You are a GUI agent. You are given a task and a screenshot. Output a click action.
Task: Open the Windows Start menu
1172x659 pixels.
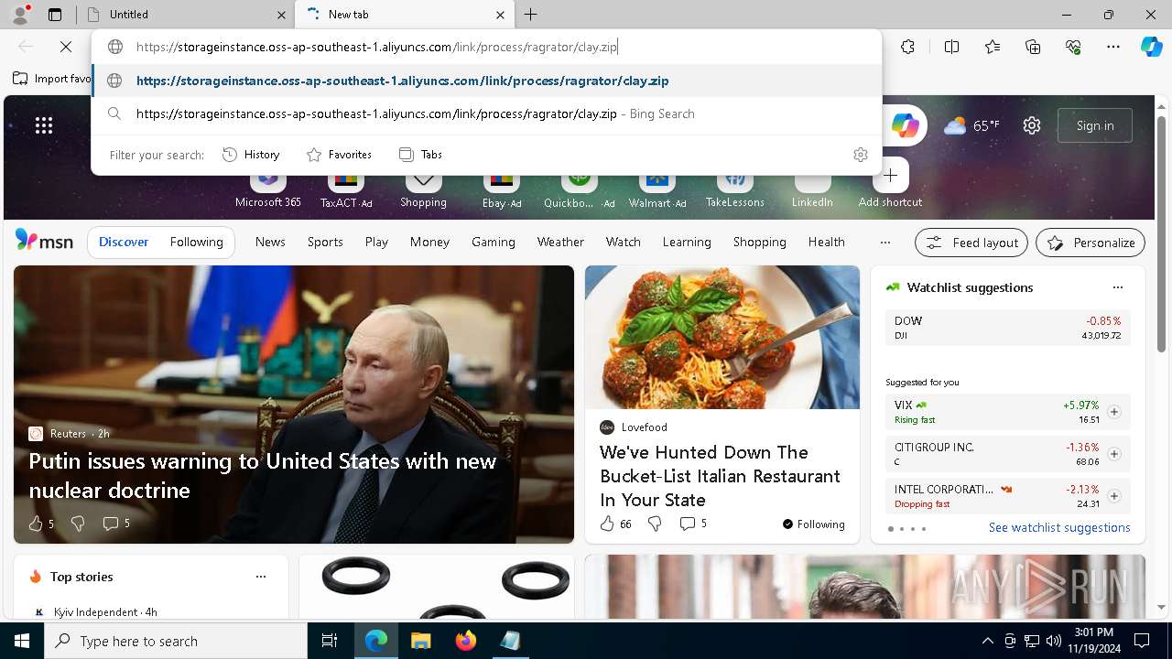(x=22, y=641)
